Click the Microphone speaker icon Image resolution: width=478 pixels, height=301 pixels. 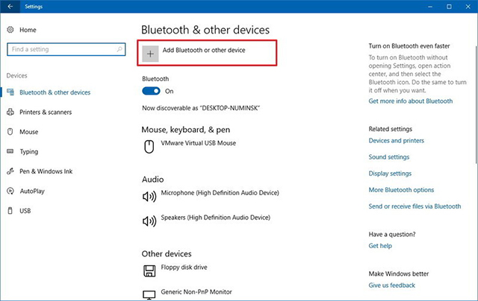(x=149, y=197)
